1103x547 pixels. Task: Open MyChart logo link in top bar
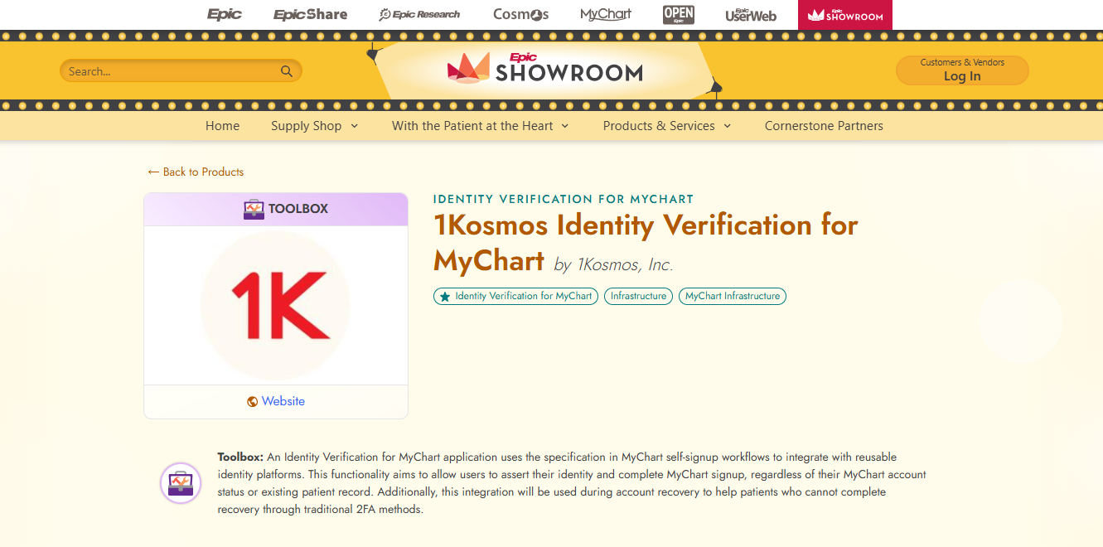click(606, 14)
